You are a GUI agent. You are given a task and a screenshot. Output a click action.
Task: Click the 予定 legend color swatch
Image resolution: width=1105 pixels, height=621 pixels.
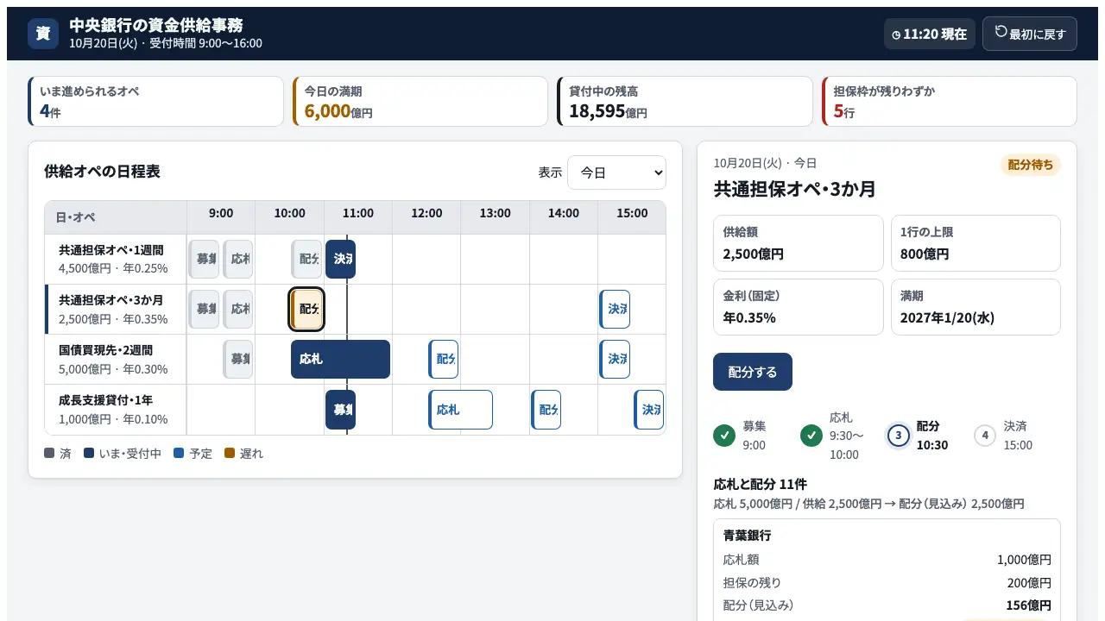click(x=179, y=453)
